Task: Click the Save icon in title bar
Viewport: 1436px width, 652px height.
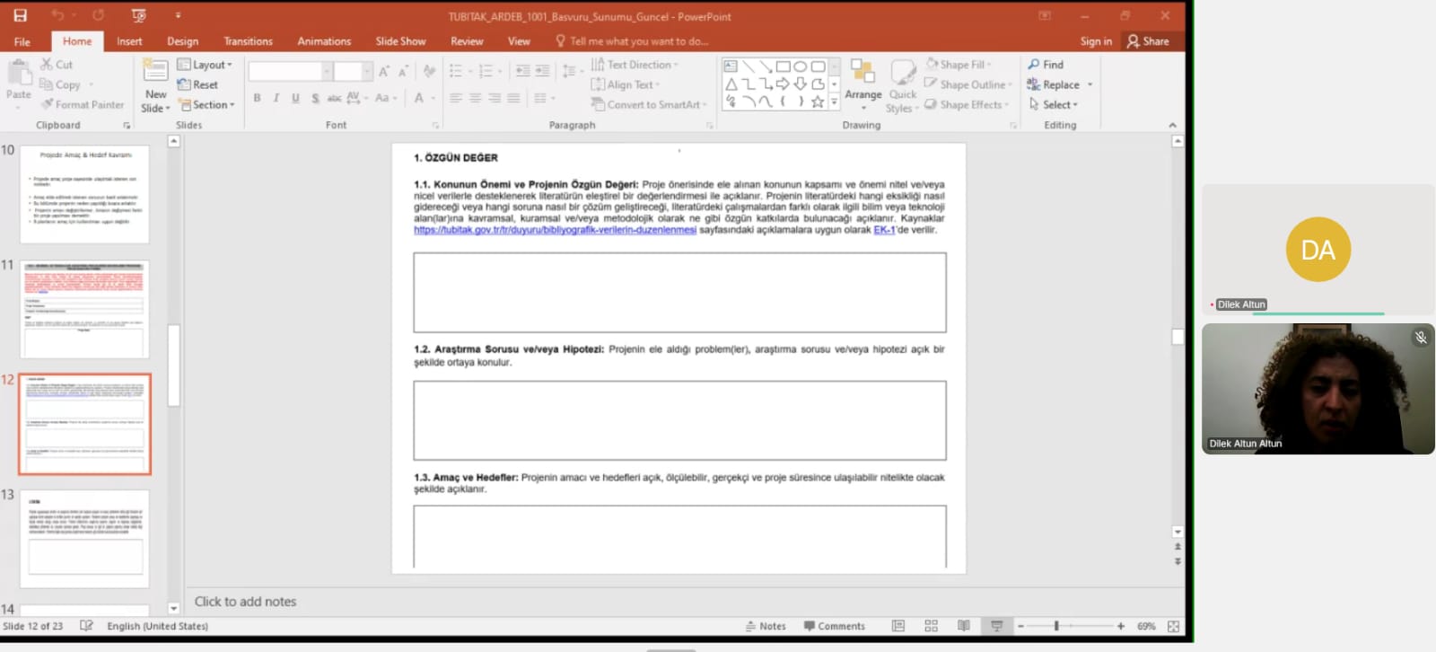Action: 20,15
